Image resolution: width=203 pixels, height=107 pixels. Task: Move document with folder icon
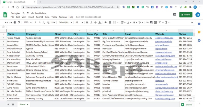(28, 13)
